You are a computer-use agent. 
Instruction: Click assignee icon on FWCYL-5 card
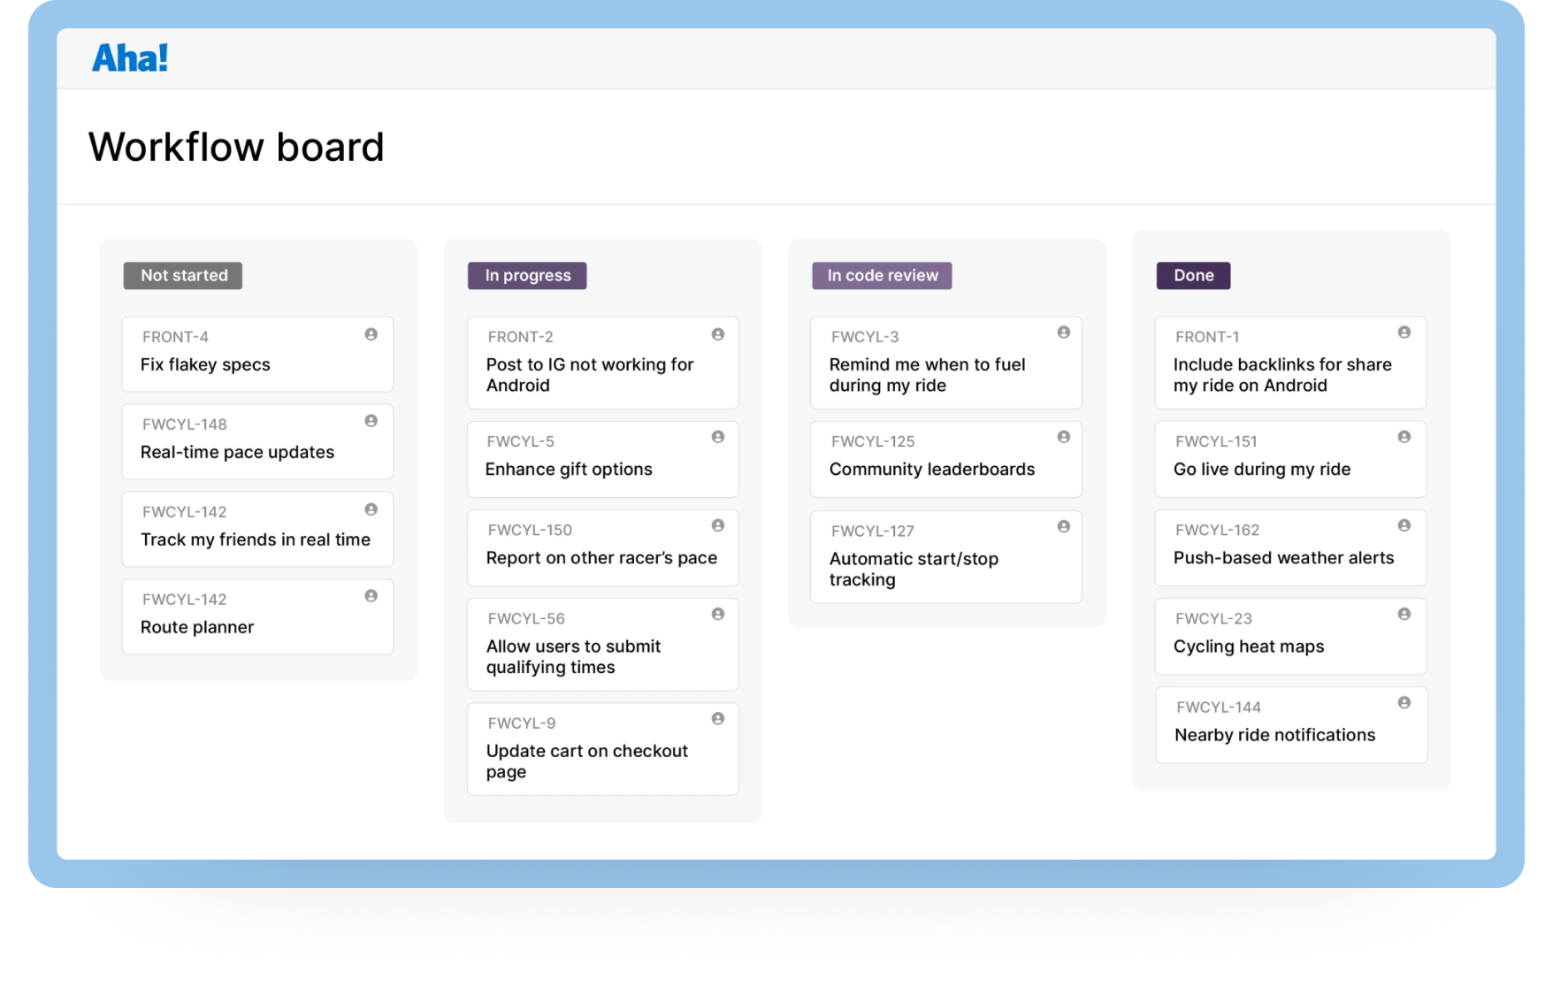pos(718,437)
